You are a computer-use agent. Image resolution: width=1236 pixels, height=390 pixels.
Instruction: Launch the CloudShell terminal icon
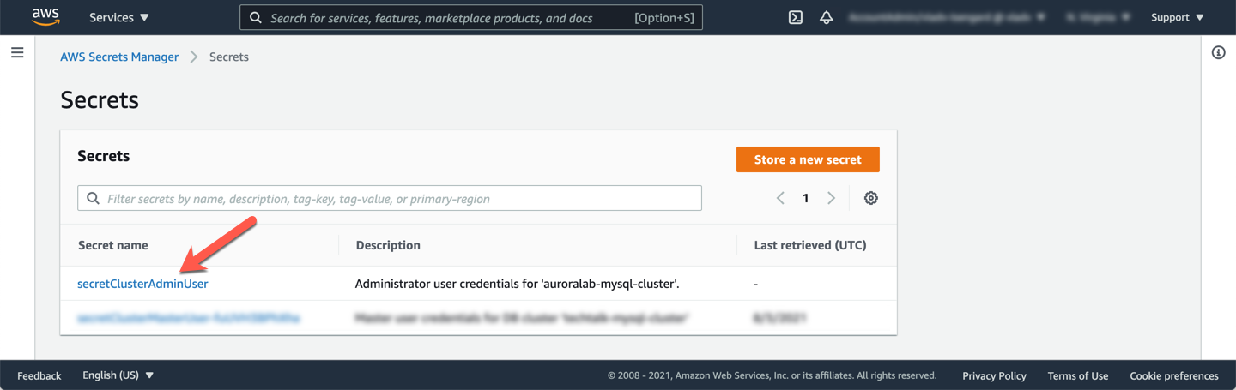796,17
